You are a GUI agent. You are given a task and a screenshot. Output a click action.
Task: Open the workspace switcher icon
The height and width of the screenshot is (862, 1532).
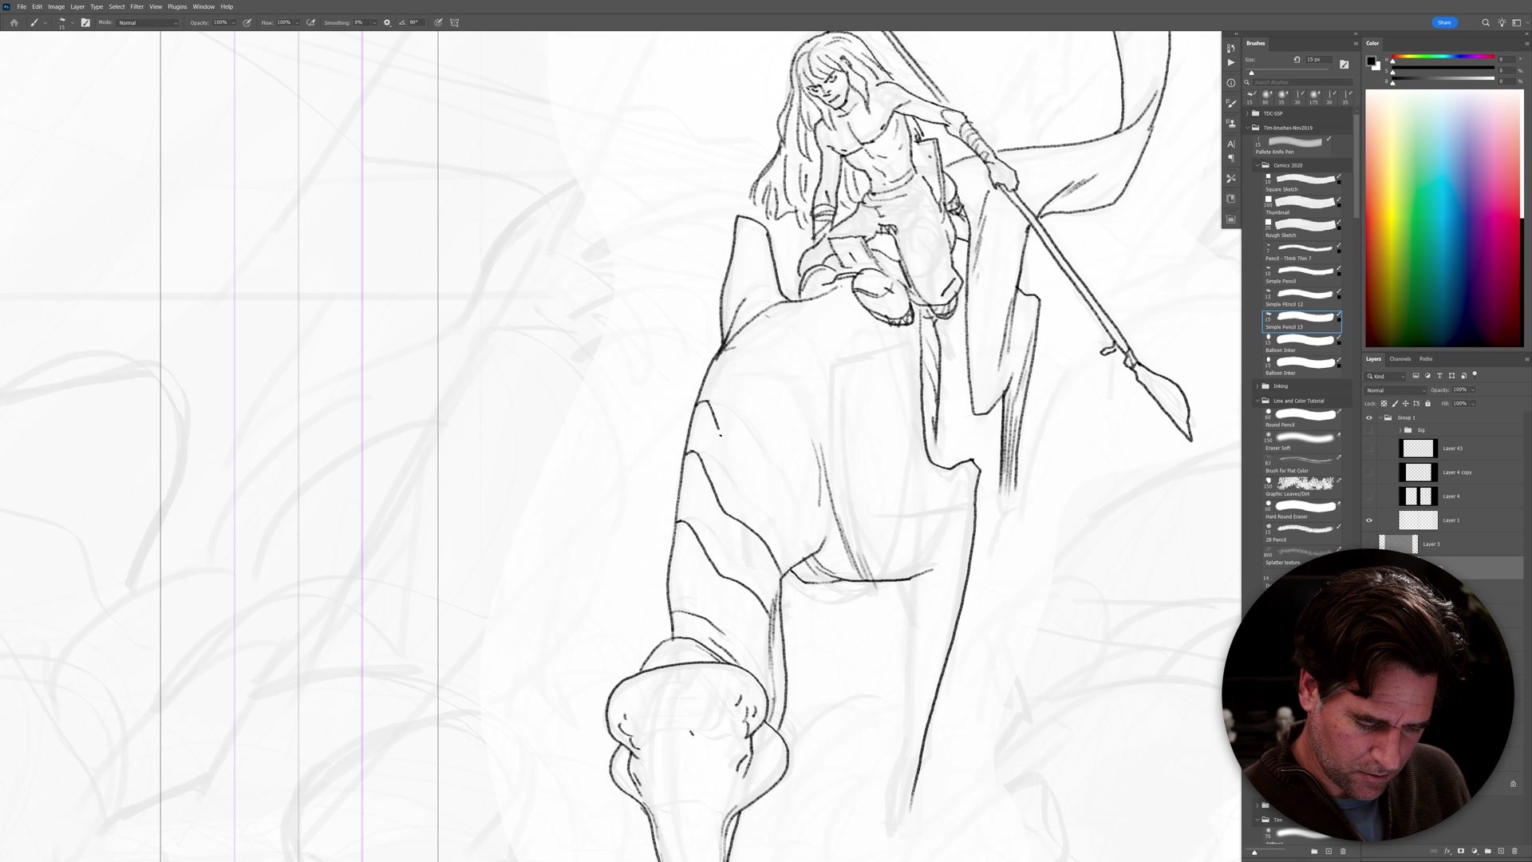point(1518,22)
